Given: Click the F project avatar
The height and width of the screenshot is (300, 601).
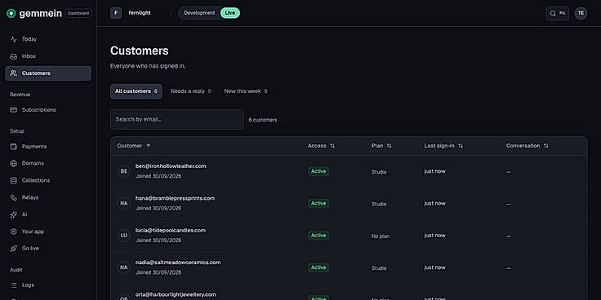Looking at the screenshot, I should 116,13.
